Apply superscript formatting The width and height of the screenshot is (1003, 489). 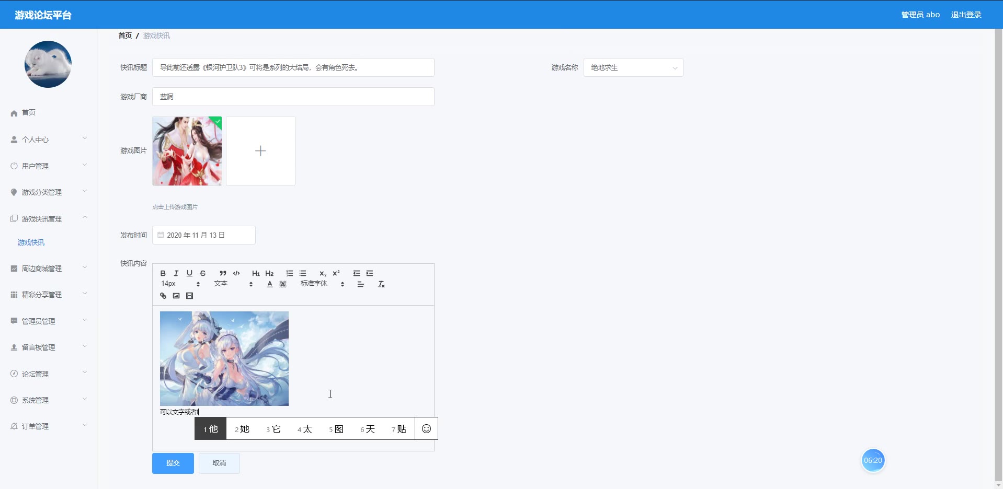point(336,273)
